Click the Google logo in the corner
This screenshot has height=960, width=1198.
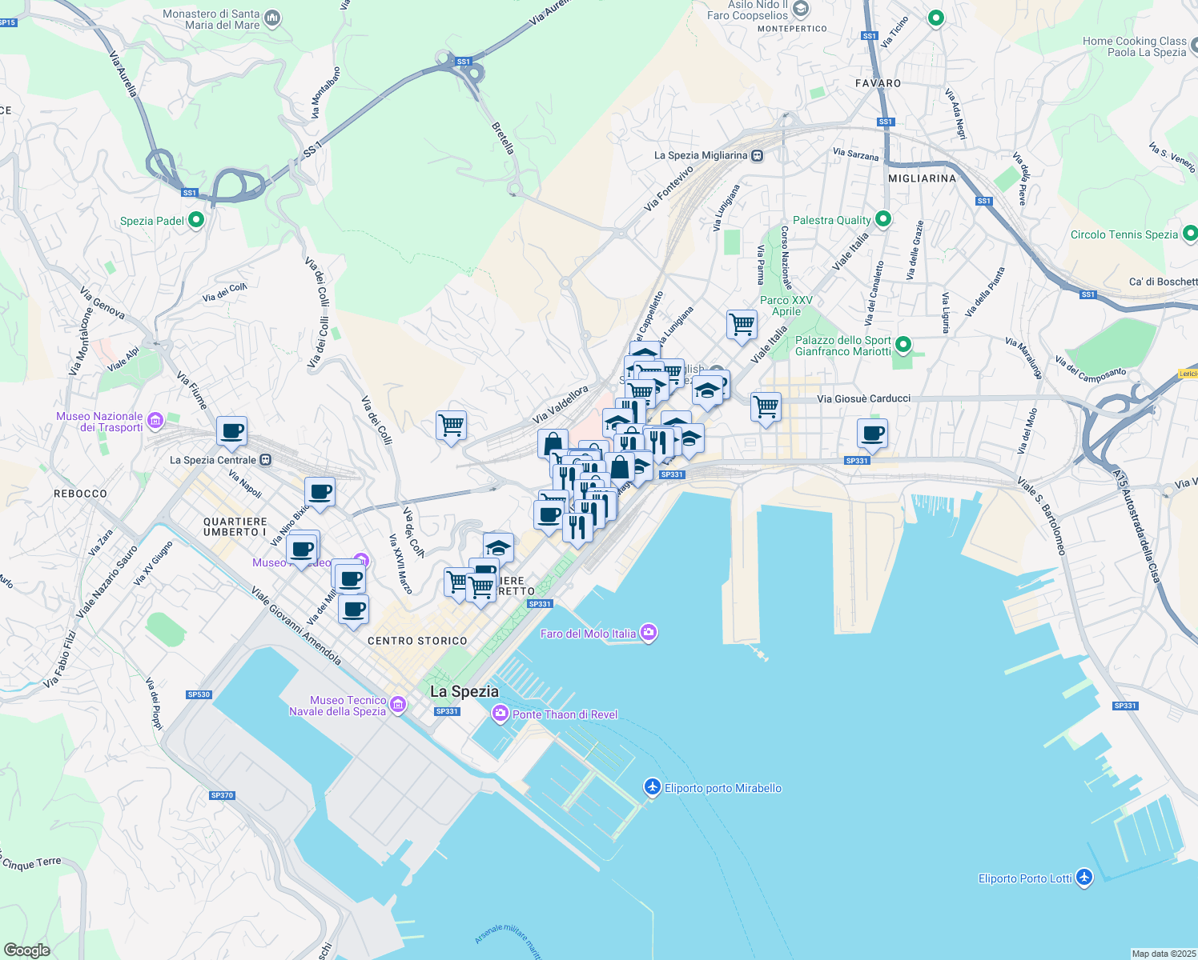click(26, 949)
